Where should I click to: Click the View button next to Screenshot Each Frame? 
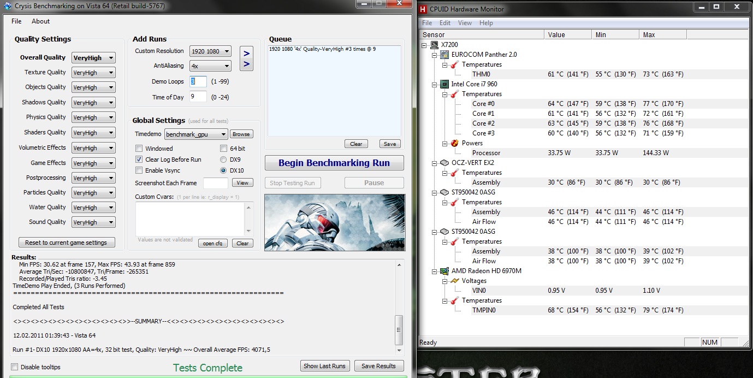click(x=242, y=183)
